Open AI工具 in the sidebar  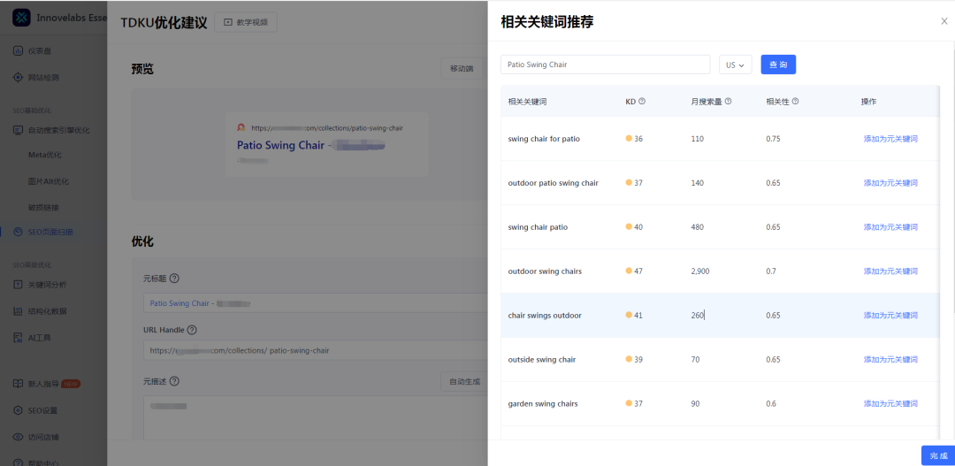(41, 337)
